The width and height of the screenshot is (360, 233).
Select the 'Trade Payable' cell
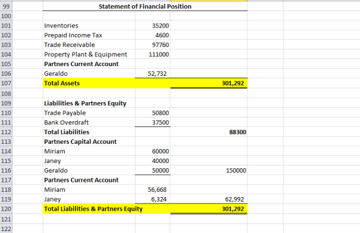pyautogui.click(x=89, y=113)
